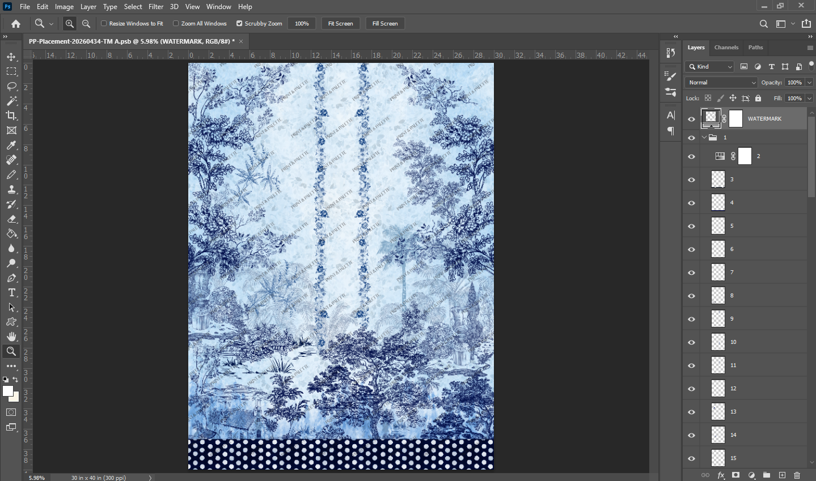816x481 pixels.
Task: Open the Paragraph panel icon
Action: tap(671, 131)
